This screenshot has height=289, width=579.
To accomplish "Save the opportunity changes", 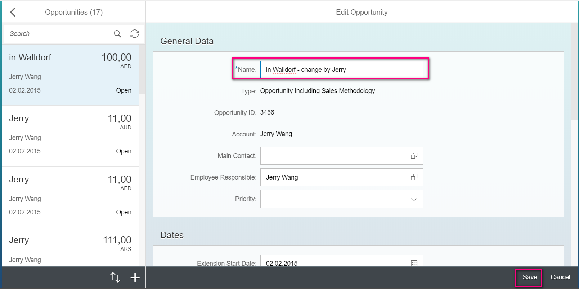I will click(529, 277).
